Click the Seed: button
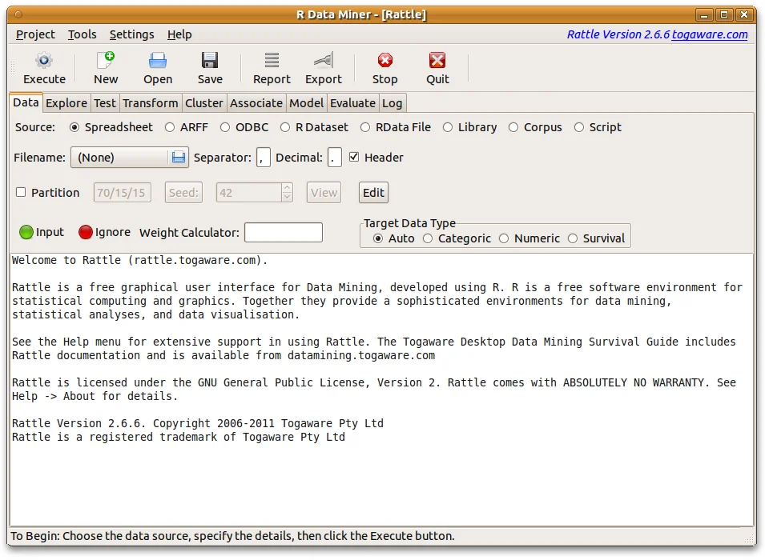 pos(183,193)
